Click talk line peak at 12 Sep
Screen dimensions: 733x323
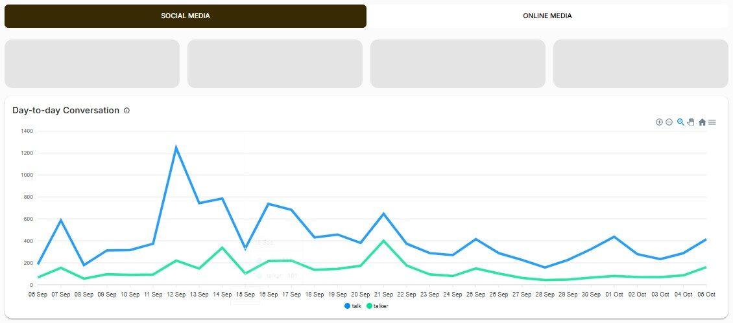pyautogui.click(x=176, y=148)
